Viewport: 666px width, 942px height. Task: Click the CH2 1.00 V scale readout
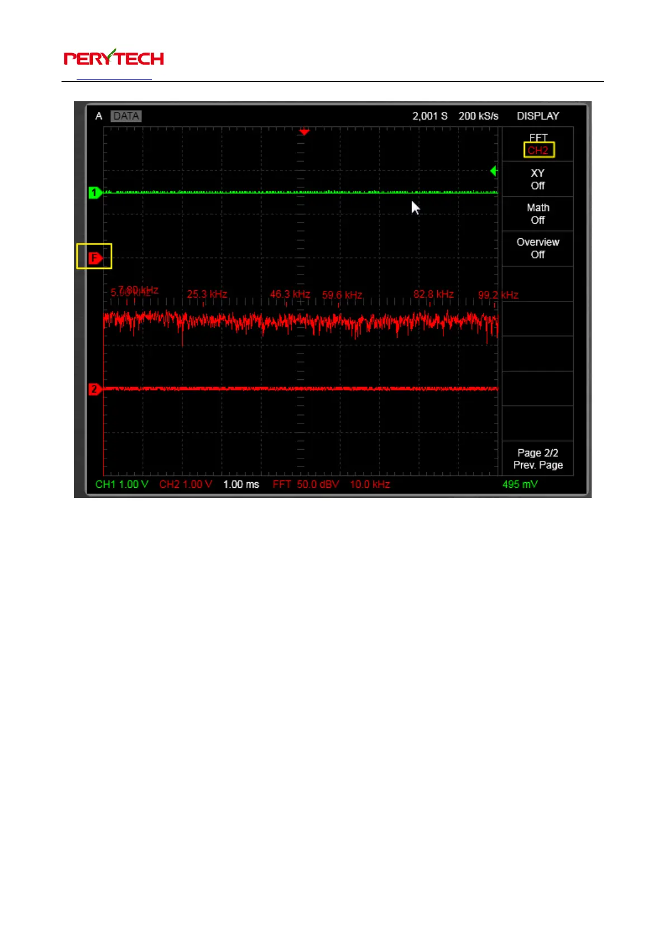pos(186,484)
